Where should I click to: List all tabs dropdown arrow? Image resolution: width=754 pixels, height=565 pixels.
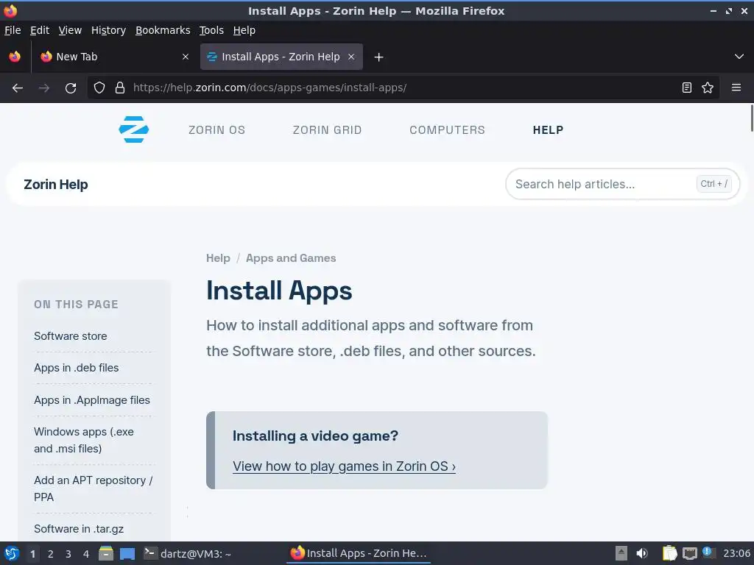point(739,57)
